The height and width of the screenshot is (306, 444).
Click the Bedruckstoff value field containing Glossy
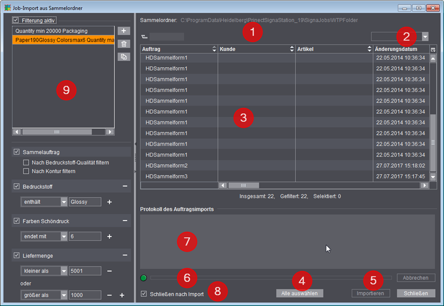tap(85, 202)
